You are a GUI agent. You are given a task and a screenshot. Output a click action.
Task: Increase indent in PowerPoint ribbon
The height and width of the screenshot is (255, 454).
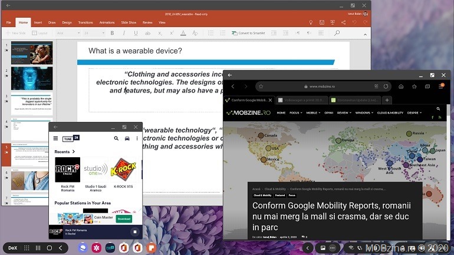285,33
